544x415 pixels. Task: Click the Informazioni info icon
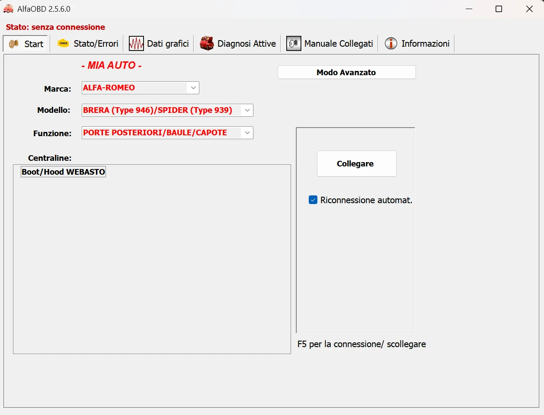tap(391, 44)
